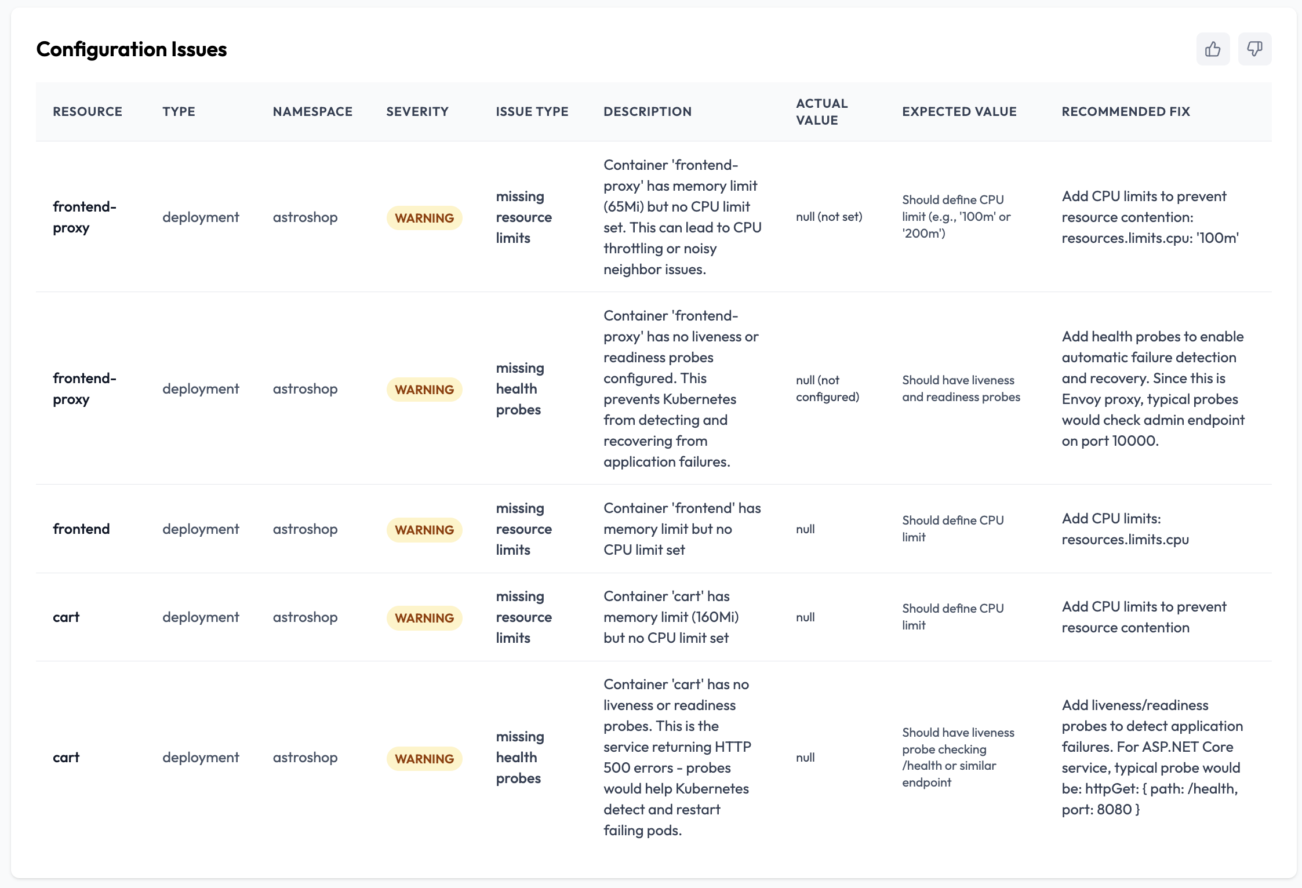Click WARNING badge for frontend-proxy health probes

point(424,390)
